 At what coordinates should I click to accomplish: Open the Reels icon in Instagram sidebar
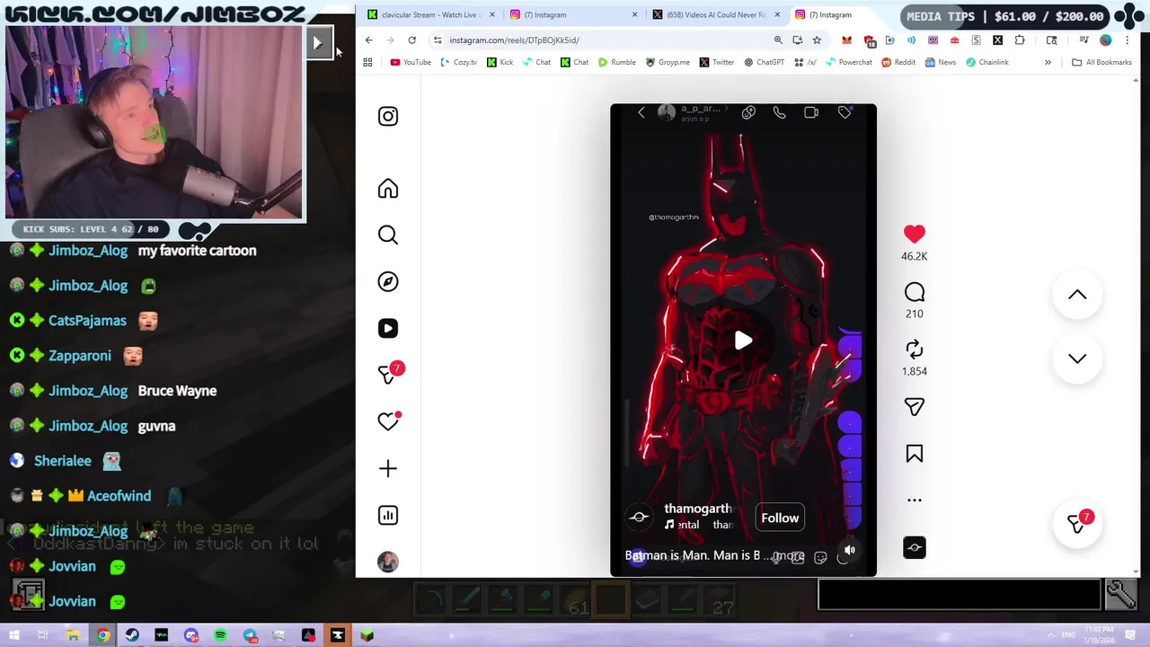(388, 328)
